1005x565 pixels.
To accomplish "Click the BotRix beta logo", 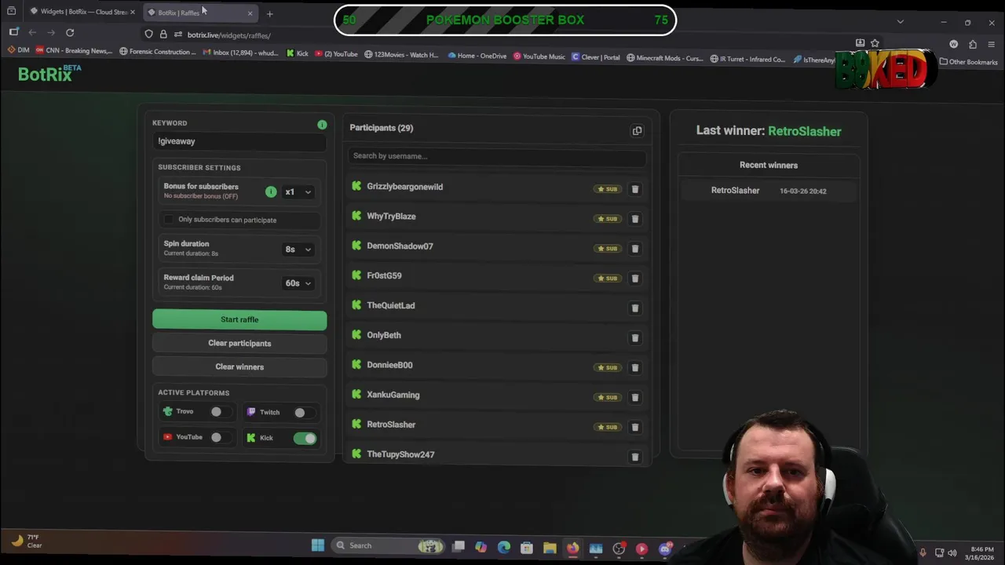I will (49, 74).
